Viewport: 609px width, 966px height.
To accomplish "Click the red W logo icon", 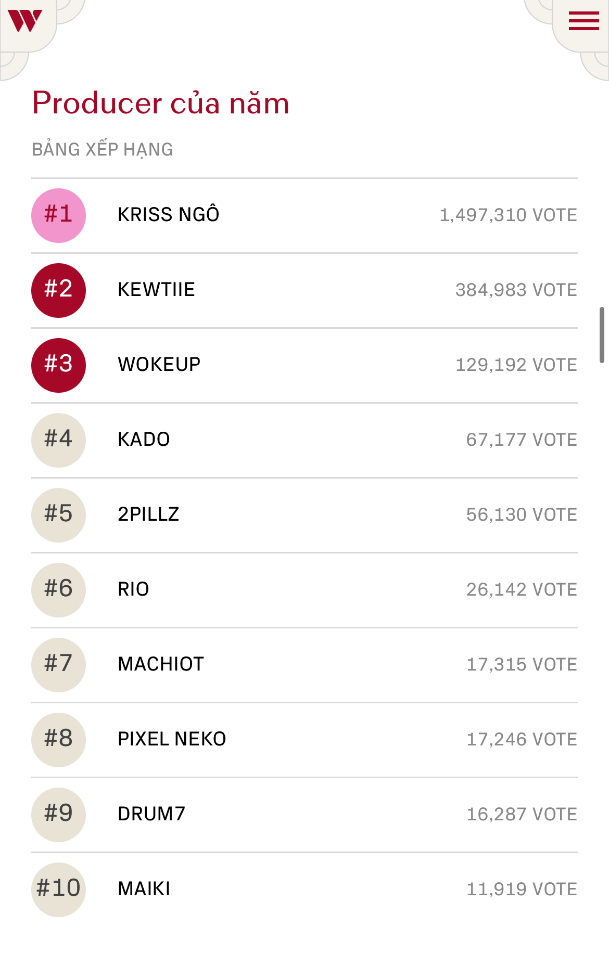I will tap(24, 21).
